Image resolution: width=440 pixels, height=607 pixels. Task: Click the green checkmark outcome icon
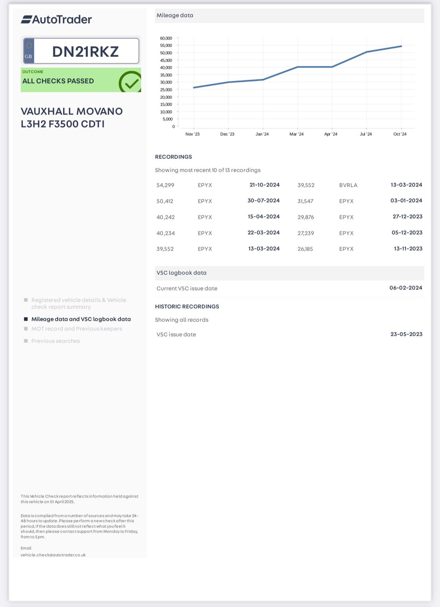(x=130, y=82)
